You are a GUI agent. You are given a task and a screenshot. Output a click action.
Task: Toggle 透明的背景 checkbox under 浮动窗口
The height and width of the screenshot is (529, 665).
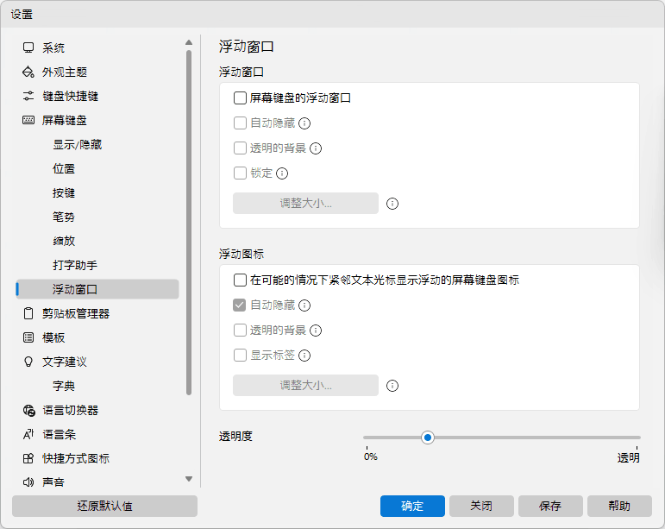tap(240, 148)
